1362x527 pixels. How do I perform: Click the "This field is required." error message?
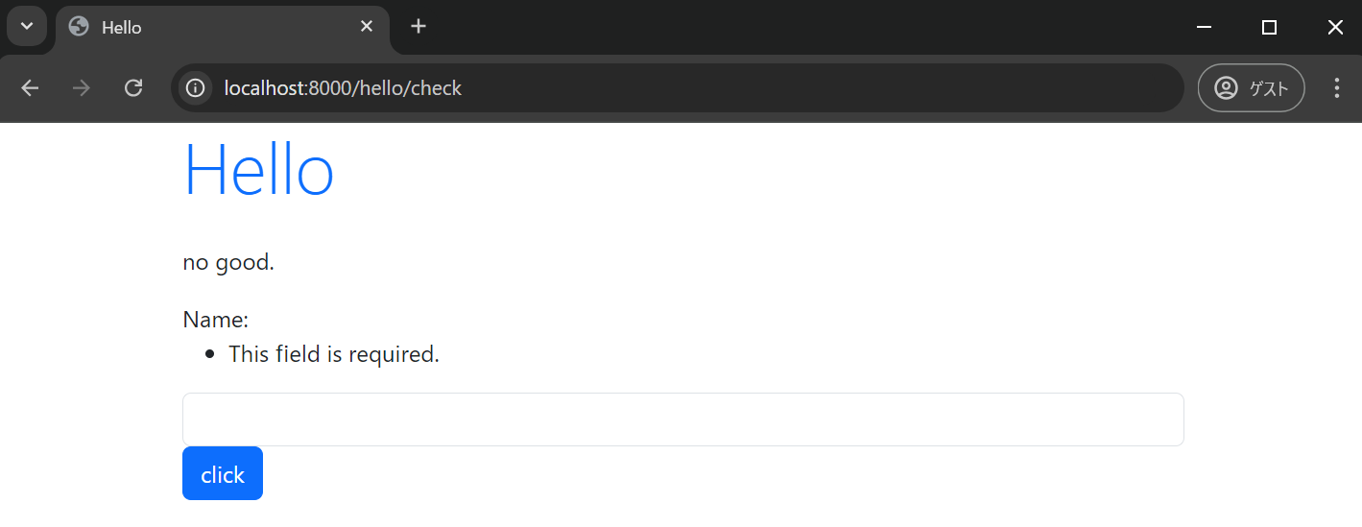334,354
